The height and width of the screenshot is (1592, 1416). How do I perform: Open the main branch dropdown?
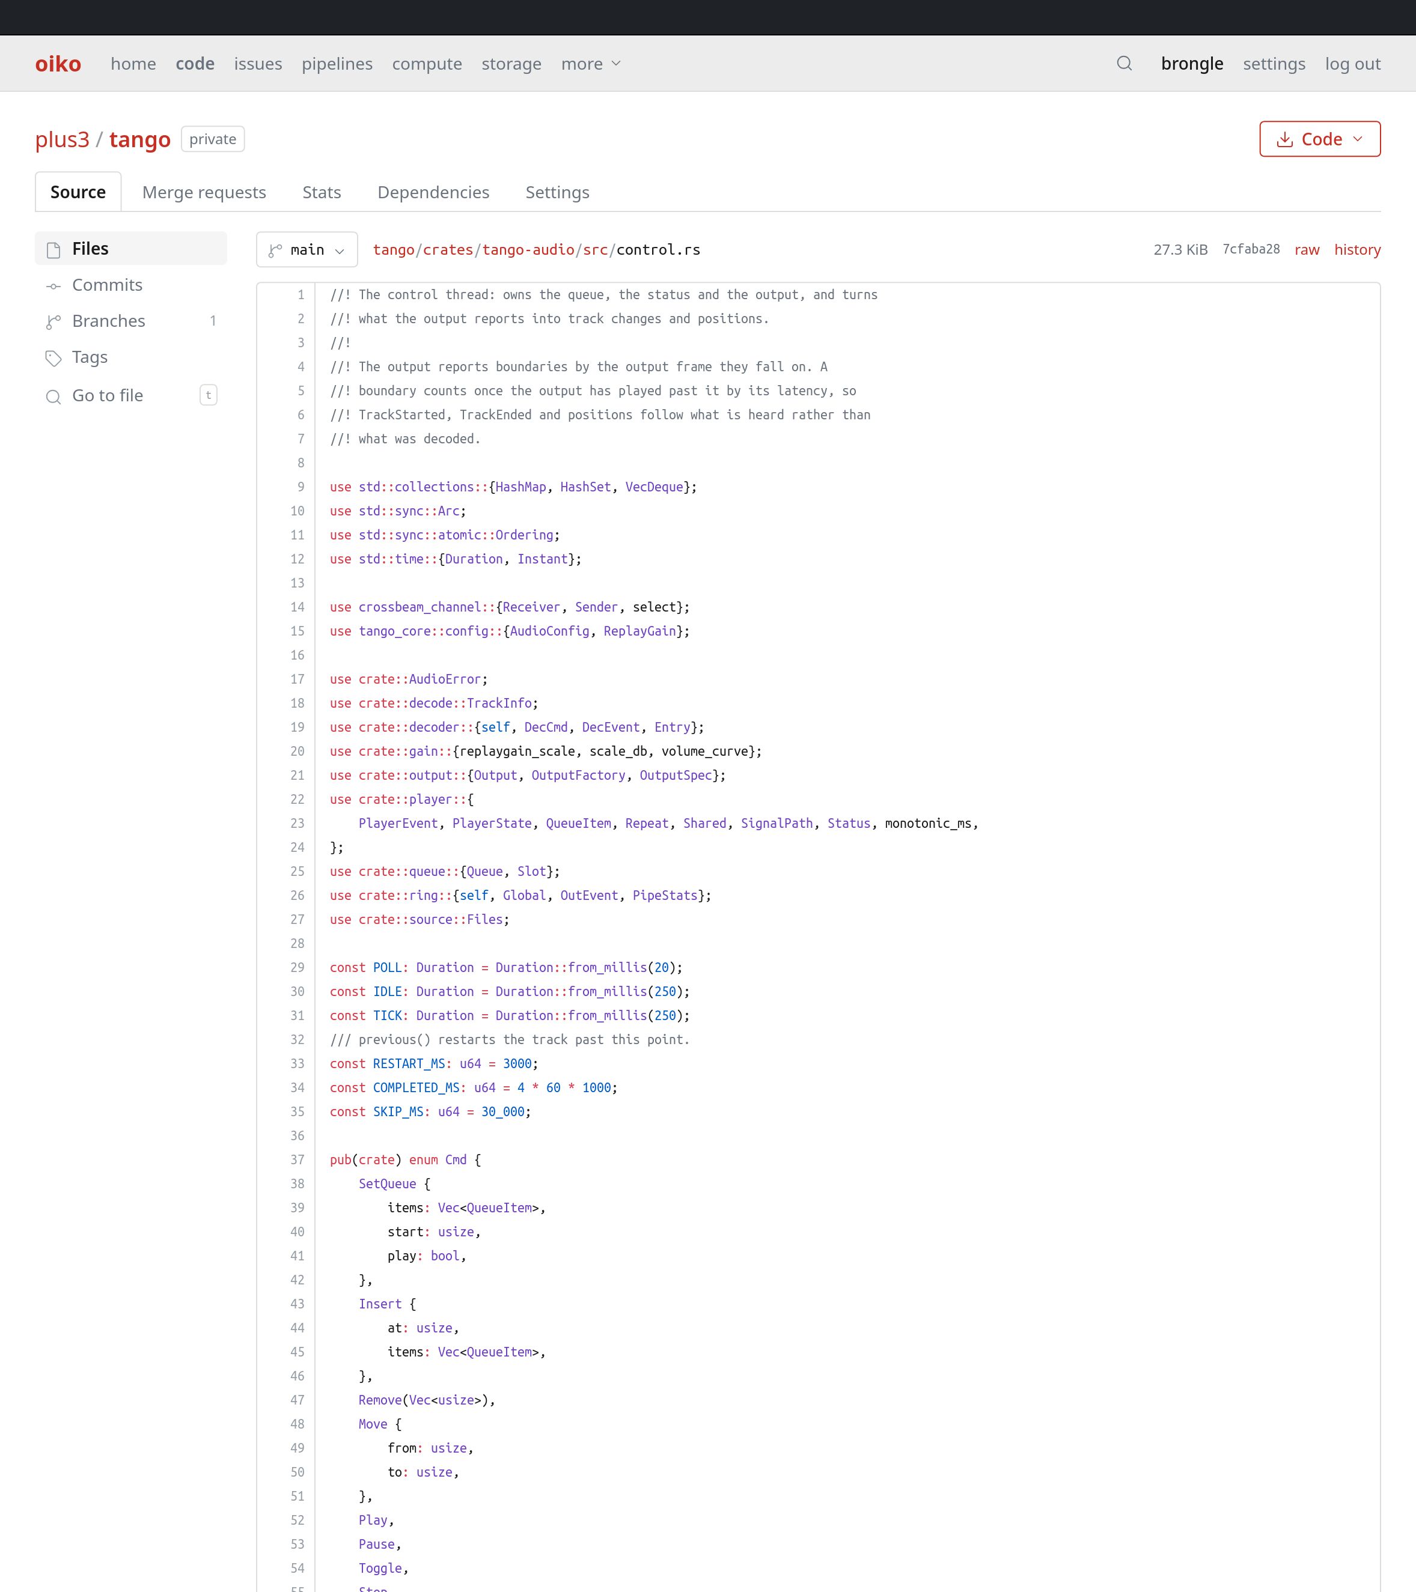[x=307, y=249]
